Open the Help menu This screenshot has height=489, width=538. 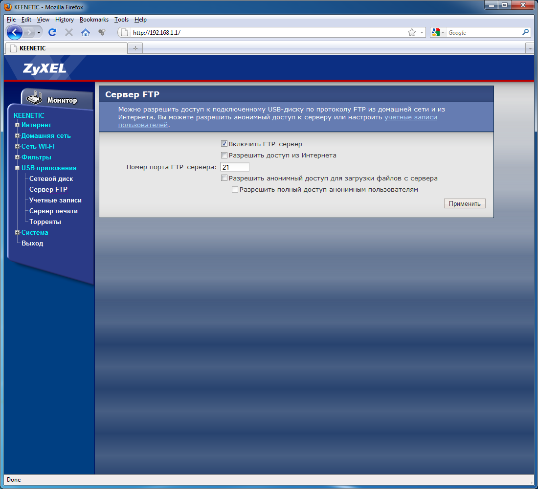(140, 20)
